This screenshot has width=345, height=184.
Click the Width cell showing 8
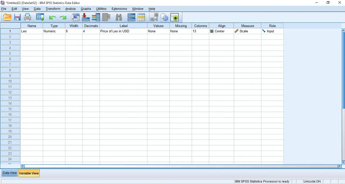click(74, 31)
